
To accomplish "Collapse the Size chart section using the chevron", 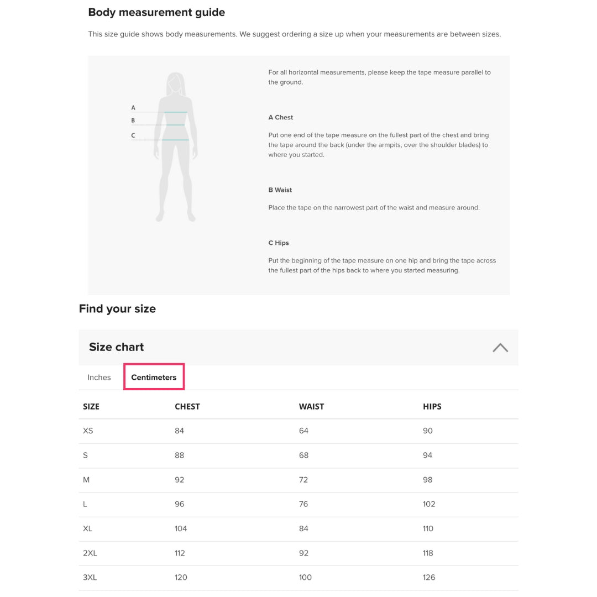I will (x=500, y=347).
